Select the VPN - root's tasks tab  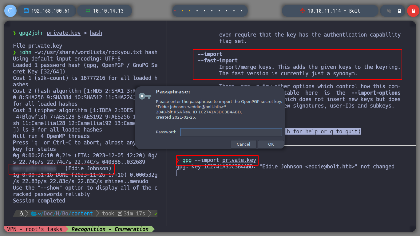[34, 229]
